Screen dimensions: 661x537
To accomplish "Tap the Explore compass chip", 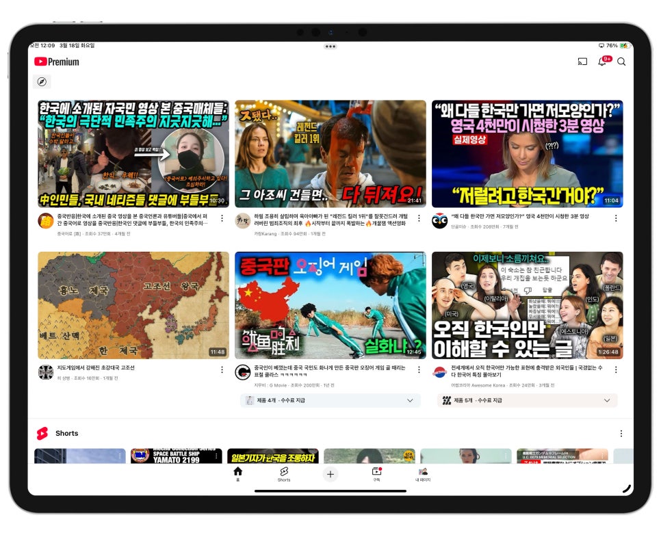I will coord(42,82).
